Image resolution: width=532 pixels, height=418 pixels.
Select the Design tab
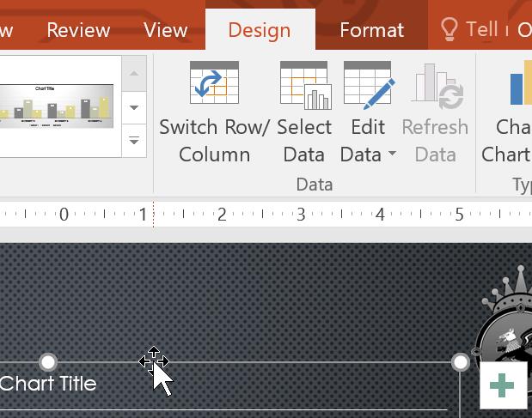point(260,30)
